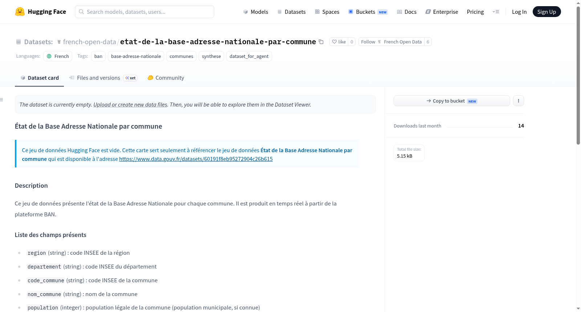Image resolution: width=581 pixels, height=312 pixels.
Task: Click the Sign Up button
Action: [x=547, y=12]
